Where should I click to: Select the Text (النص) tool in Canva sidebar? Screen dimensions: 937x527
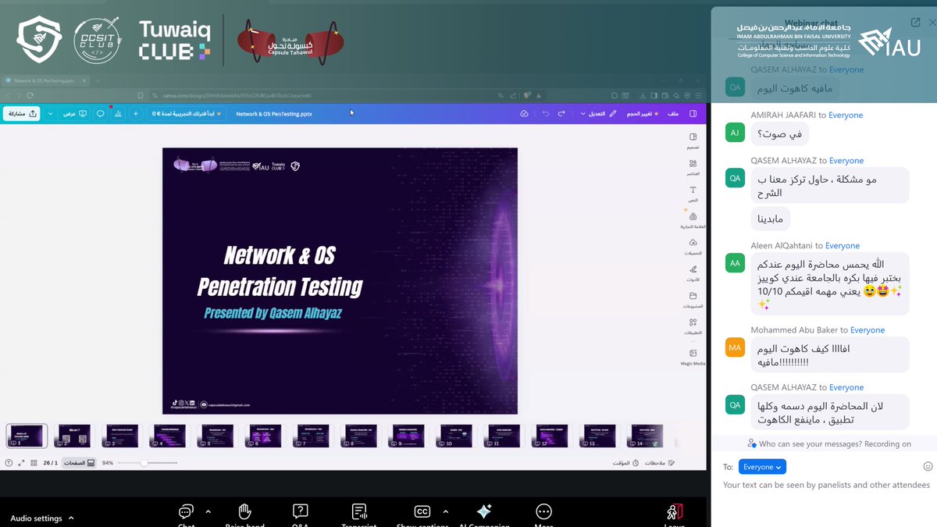point(693,194)
